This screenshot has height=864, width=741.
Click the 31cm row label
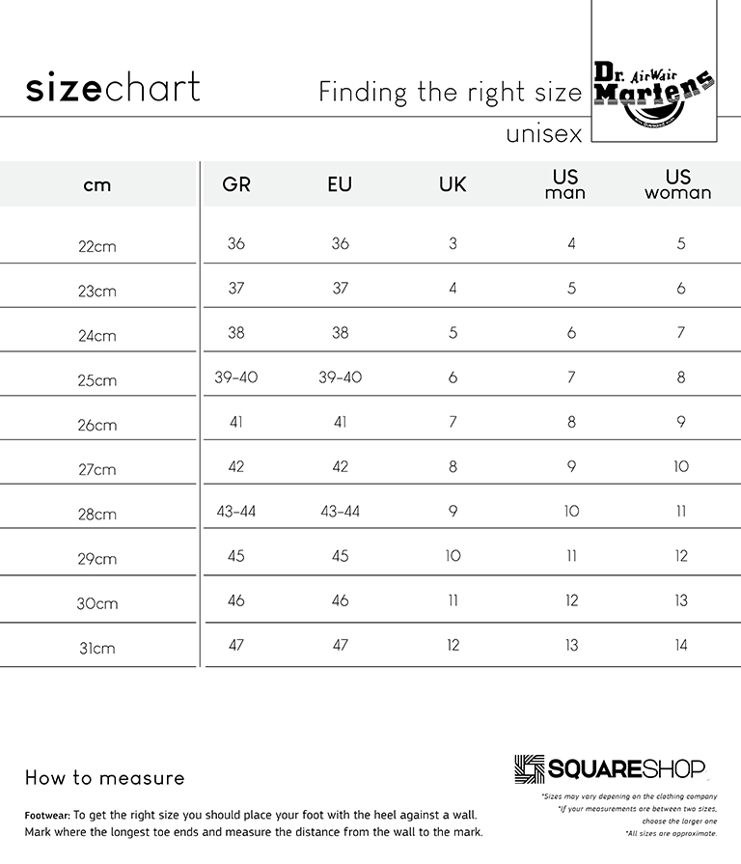click(x=97, y=648)
